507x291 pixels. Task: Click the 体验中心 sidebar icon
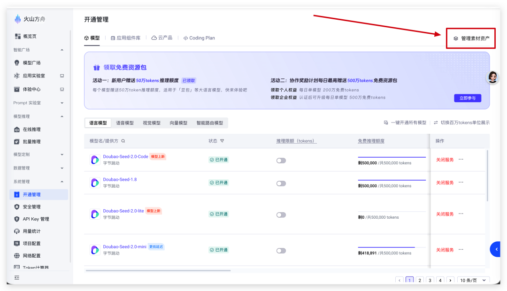point(17,89)
